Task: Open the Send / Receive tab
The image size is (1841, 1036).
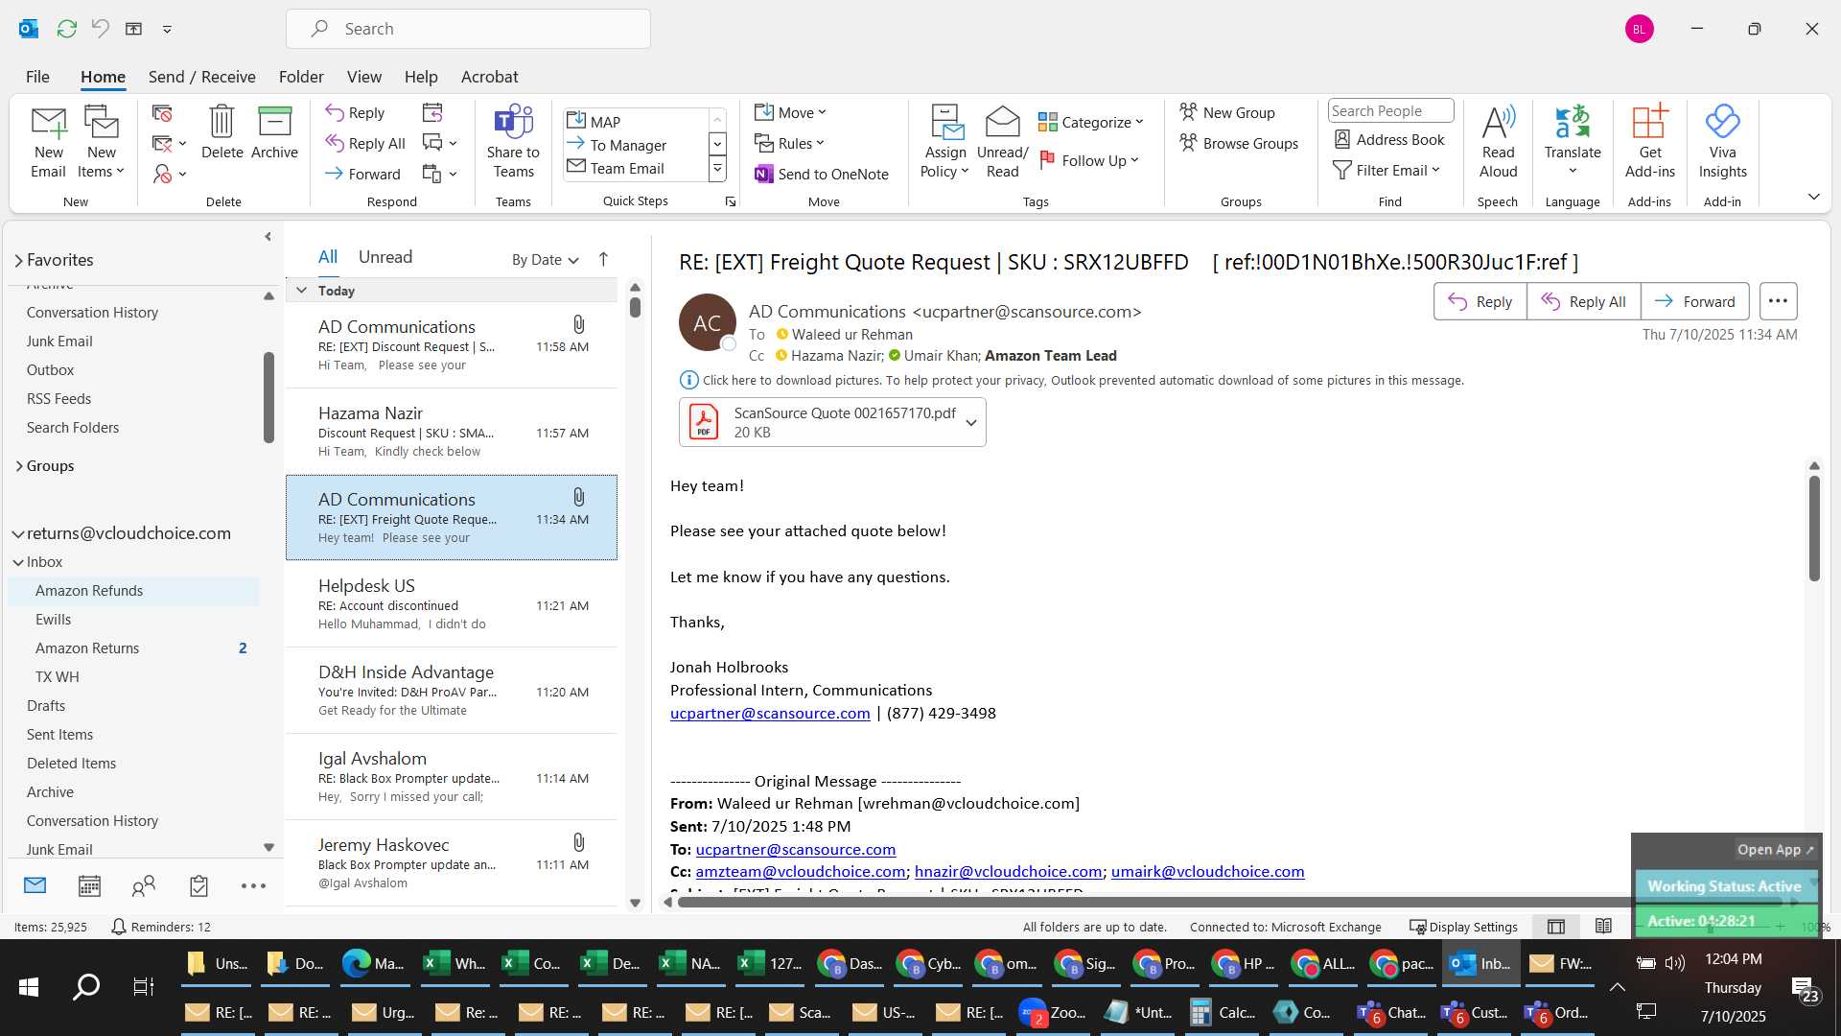Action: click(x=201, y=77)
